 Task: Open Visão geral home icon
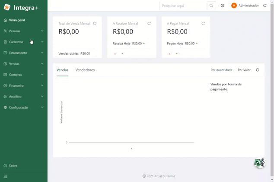tap(5, 20)
